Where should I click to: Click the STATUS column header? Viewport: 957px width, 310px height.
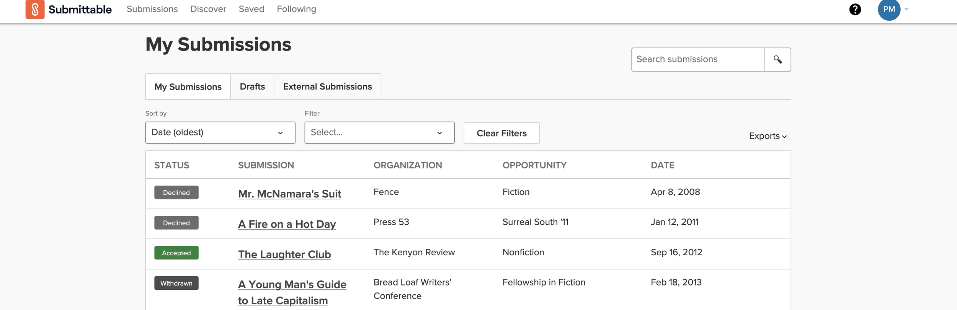(171, 165)
